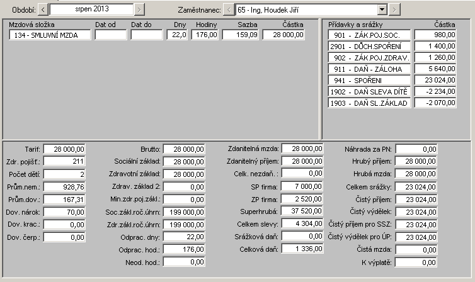Select wage component 134 - SMLUVNÍ MZDA
Screen dimensions: 475x282
pyautogui.click(x=50, y=35)
